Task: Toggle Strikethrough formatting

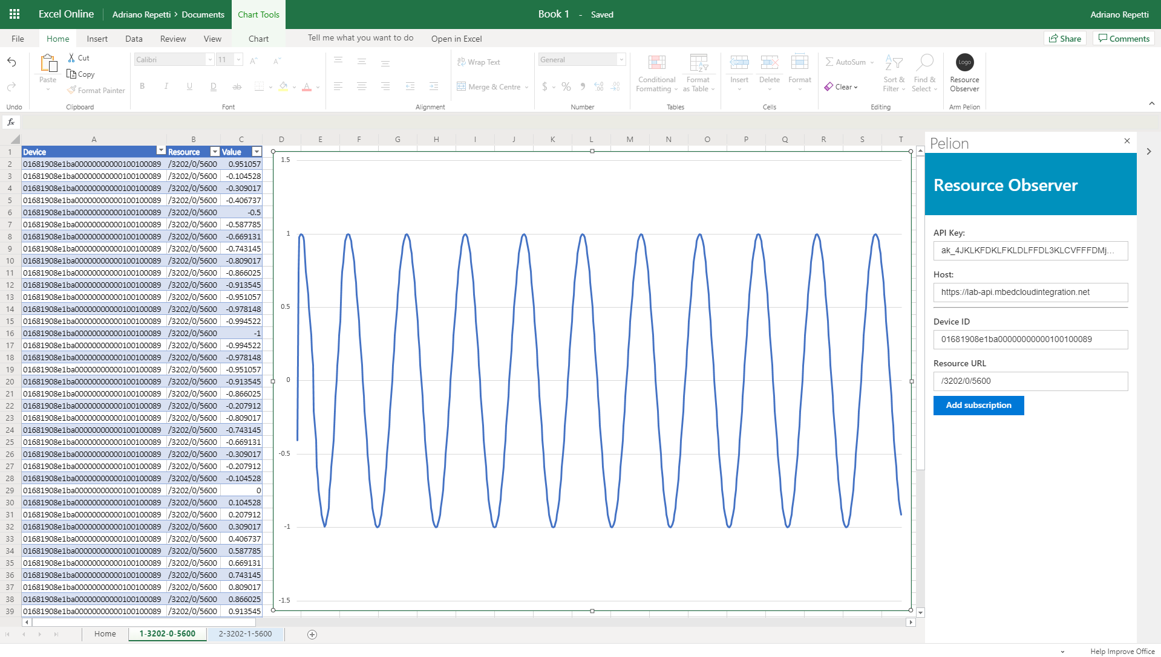Action: click(x=237, y=86)
